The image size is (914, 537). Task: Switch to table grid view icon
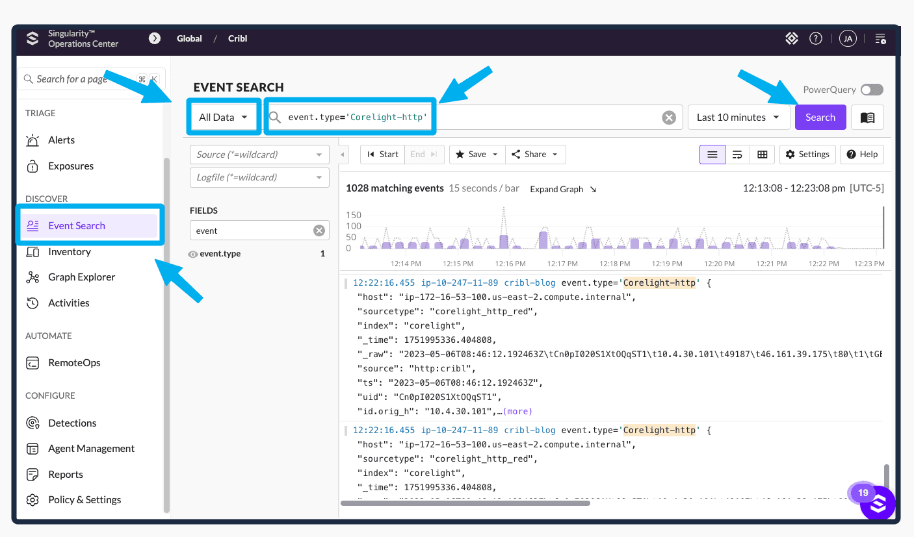tap(762, 155)
